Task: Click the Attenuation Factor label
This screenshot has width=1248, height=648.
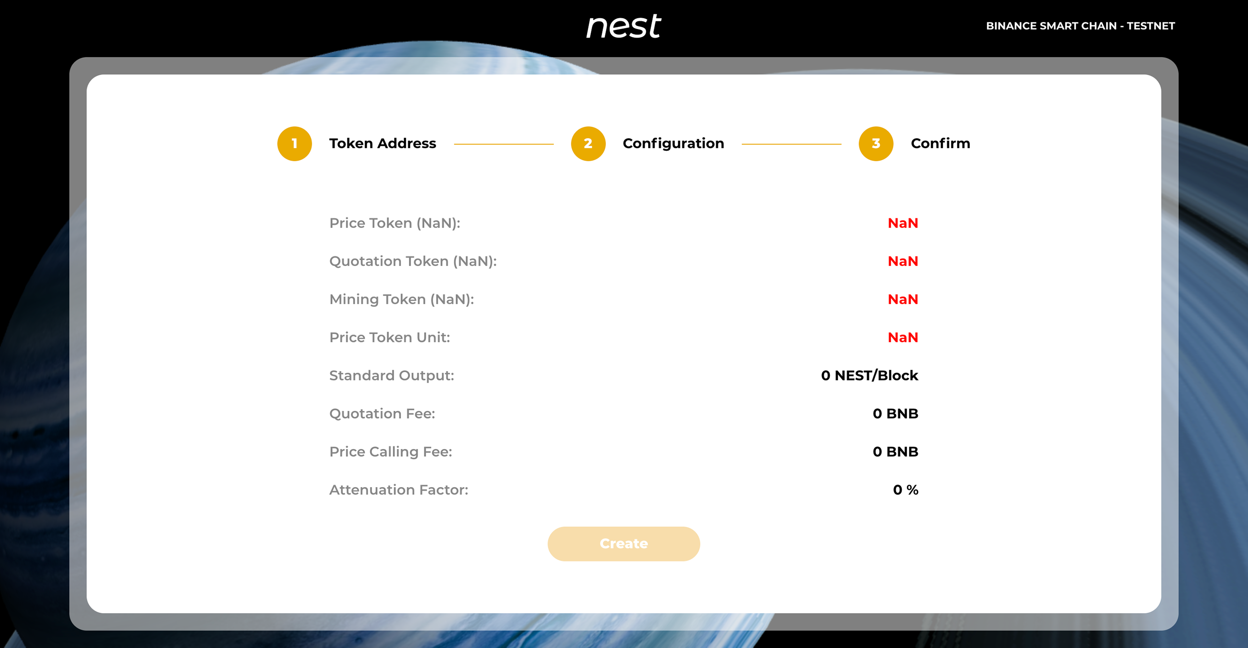Action: 398,490
